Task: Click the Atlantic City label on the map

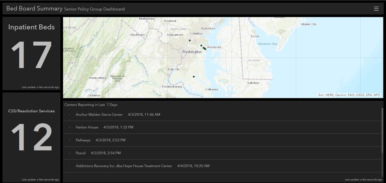Action: 308,24
